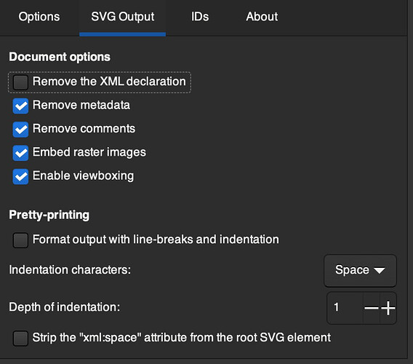This screenshot has height=364, width=413.
Task: Open the Indentation characters Space dropdown
Action: point(360,270)
